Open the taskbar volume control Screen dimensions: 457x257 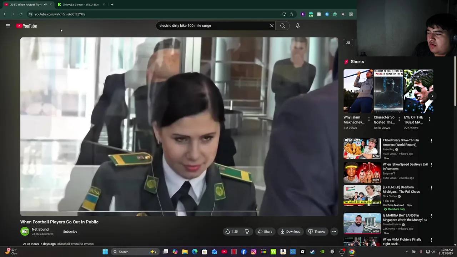pyautogui.click(x=433, y=252)
